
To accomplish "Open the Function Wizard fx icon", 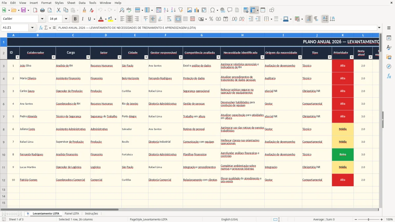I will [41, 28].
